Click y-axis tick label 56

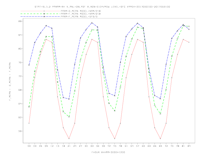(20, 131)
